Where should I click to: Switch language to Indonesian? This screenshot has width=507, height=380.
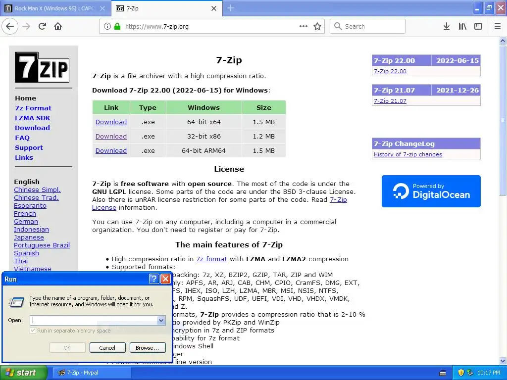pos(31,229)
